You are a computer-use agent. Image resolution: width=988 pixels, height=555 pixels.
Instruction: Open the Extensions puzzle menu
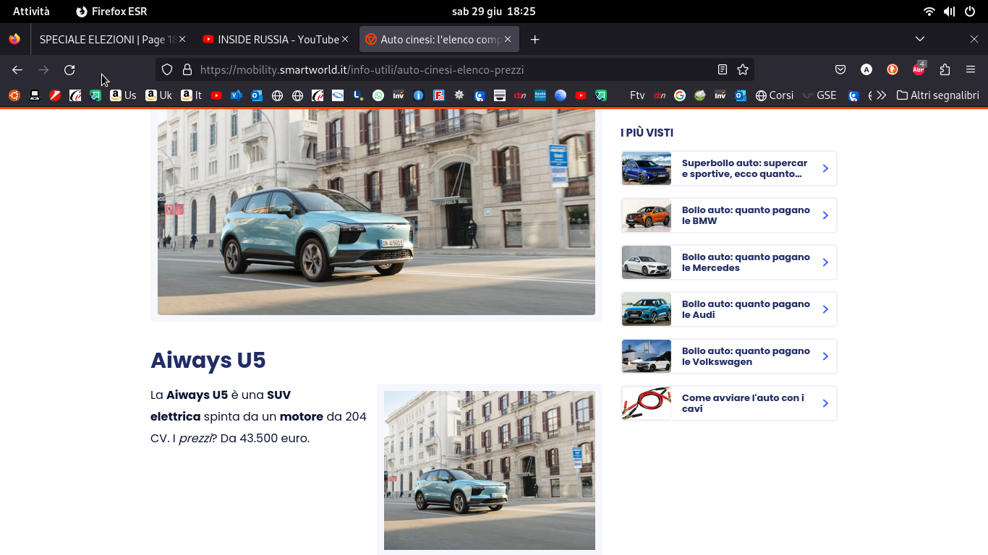(x=945, y=69)
